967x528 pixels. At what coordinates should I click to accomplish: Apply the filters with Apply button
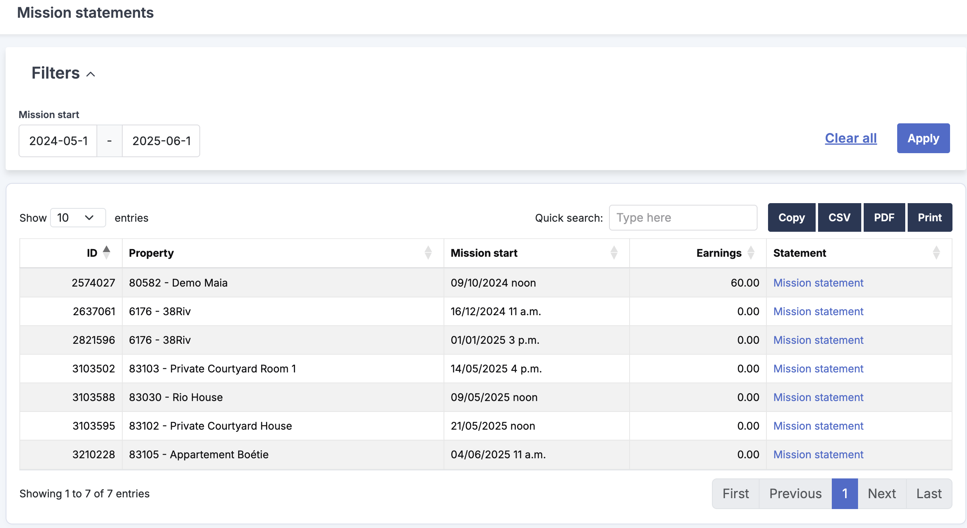pyautogui.click(x=923, y=138)
